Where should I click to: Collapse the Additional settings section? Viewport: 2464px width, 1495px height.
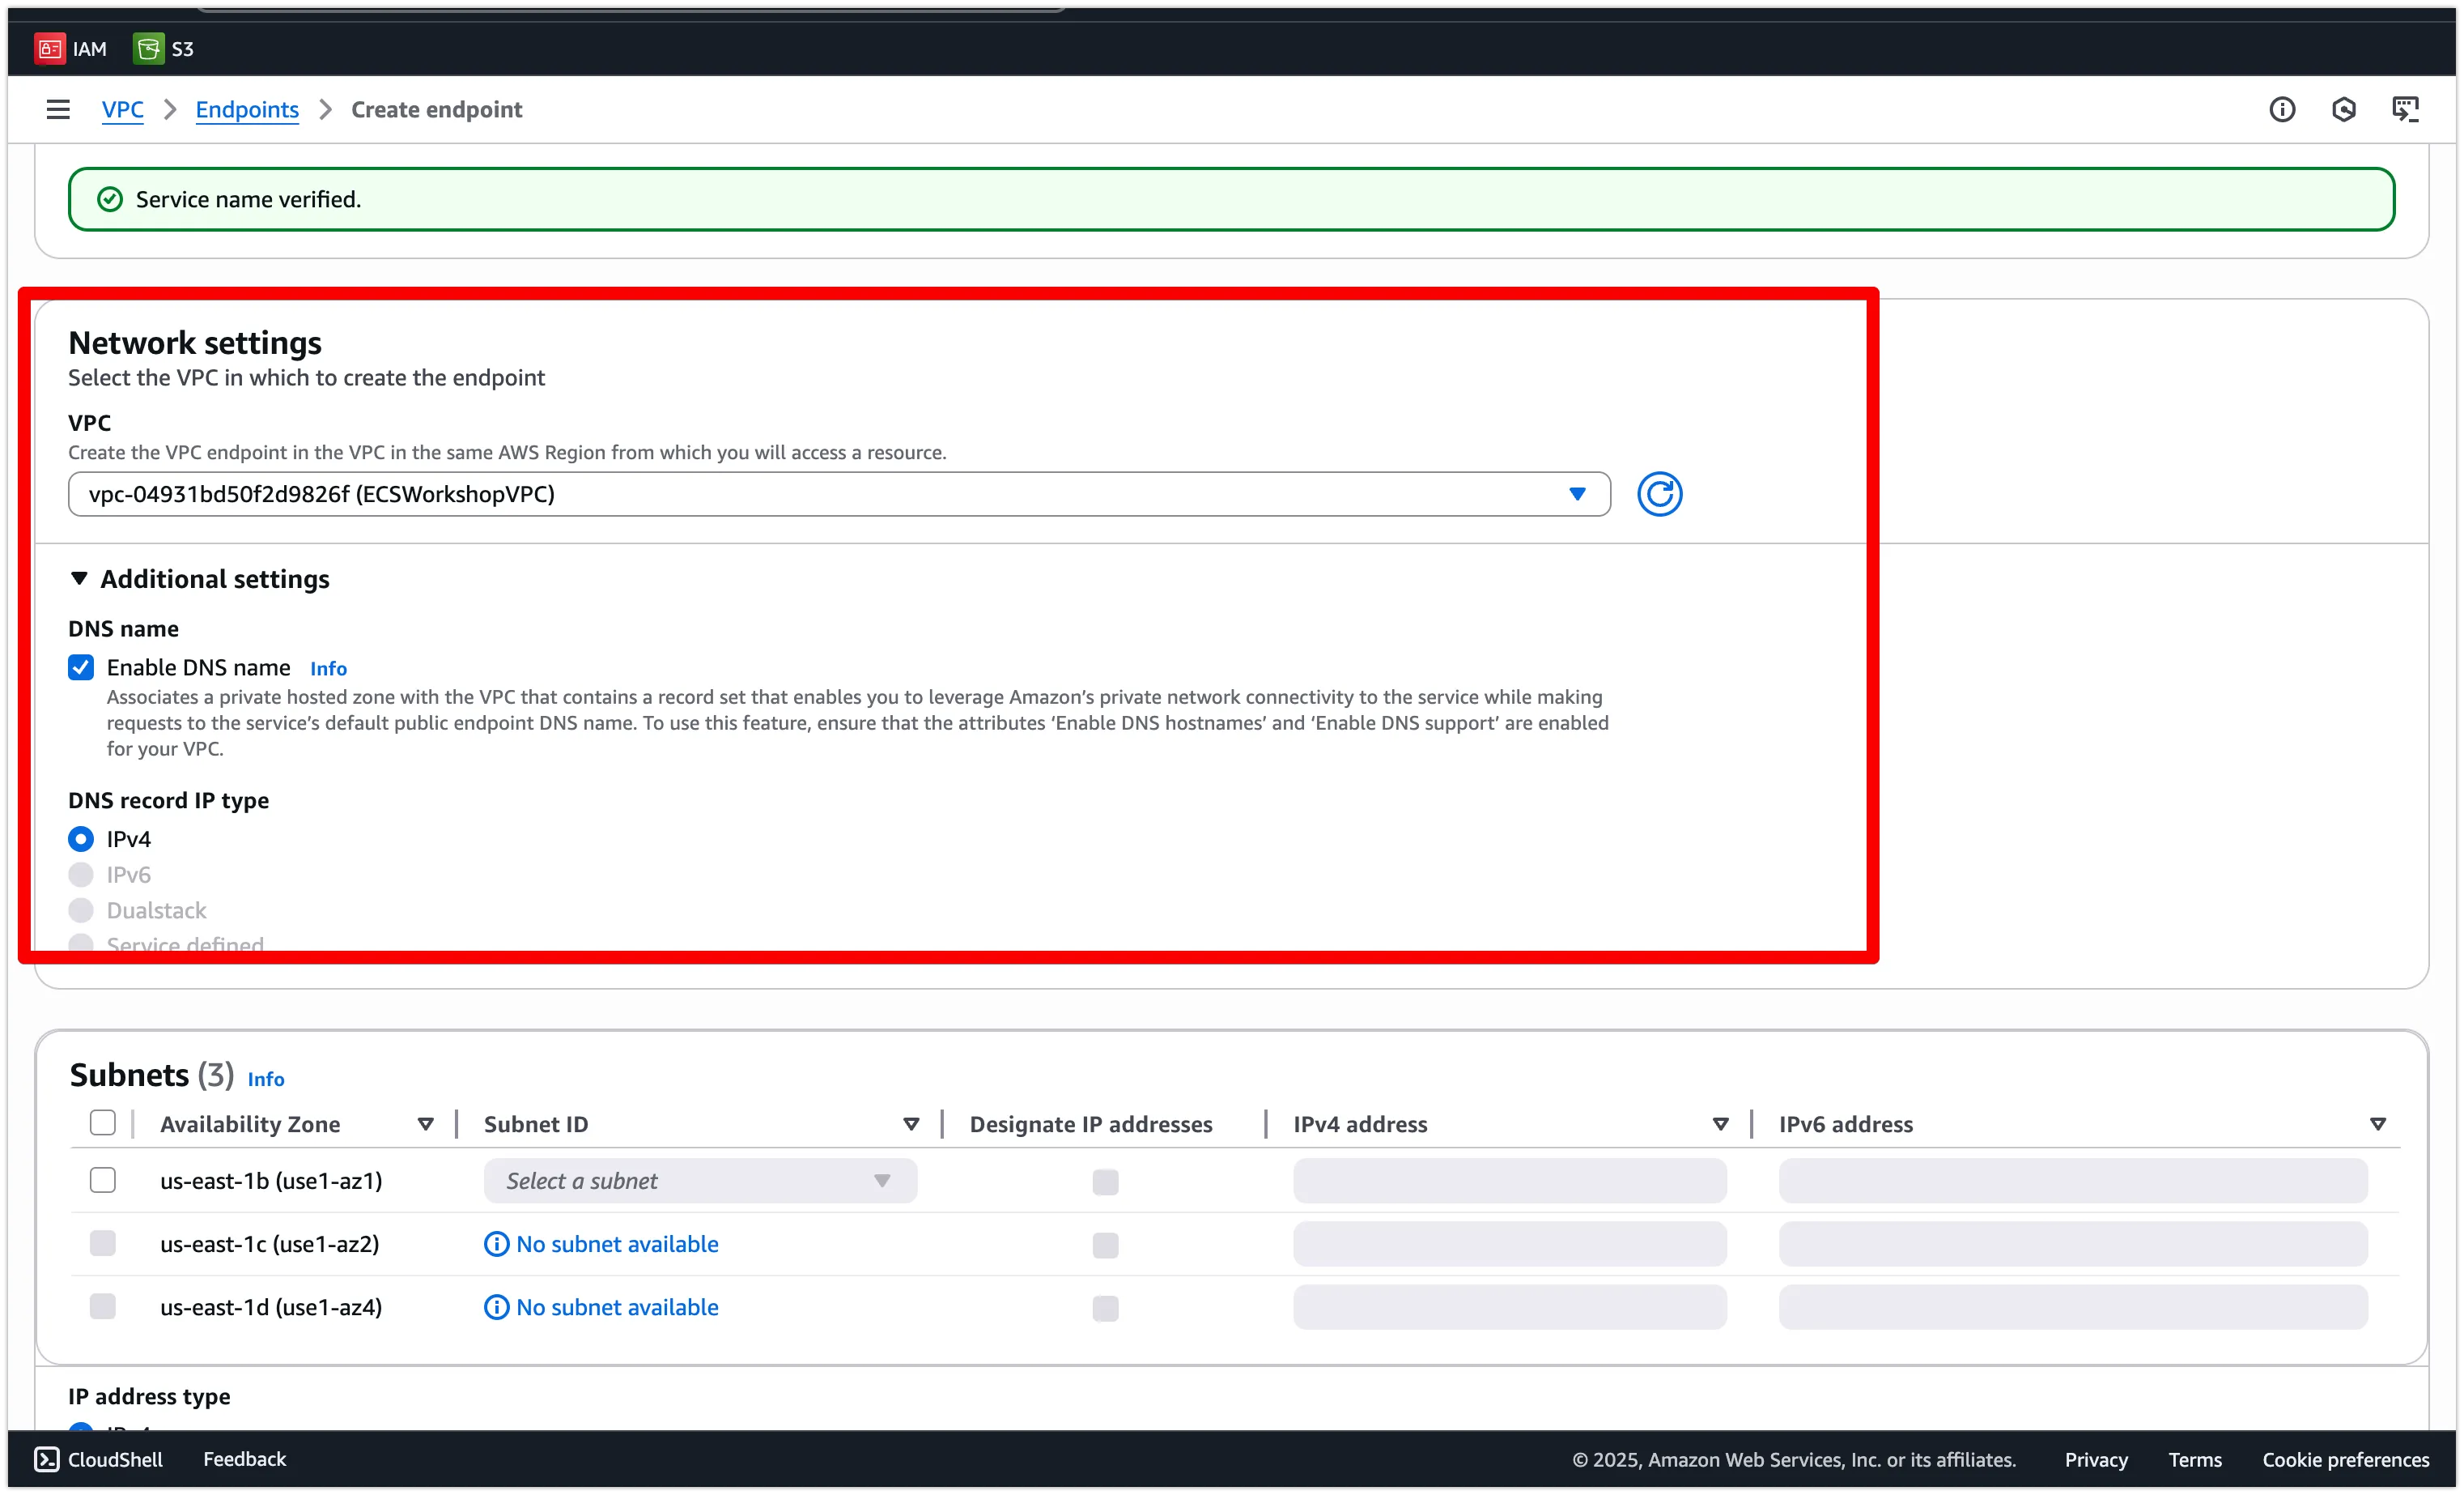pos(80,578)
